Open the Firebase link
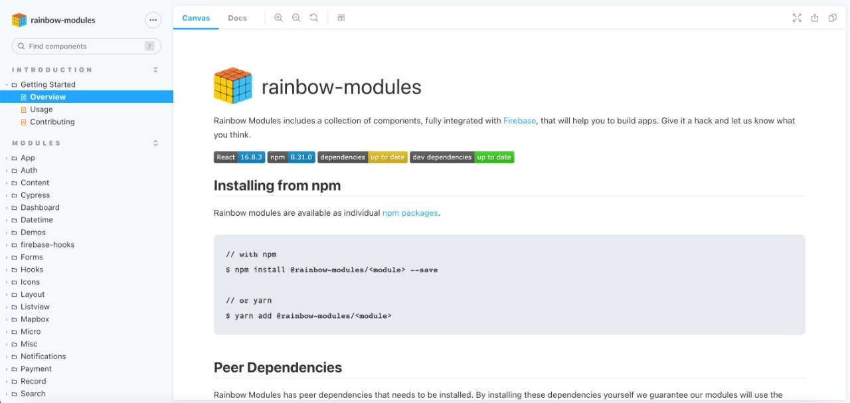The height and width of the screenshot is (403, 850). pos(520,120)
